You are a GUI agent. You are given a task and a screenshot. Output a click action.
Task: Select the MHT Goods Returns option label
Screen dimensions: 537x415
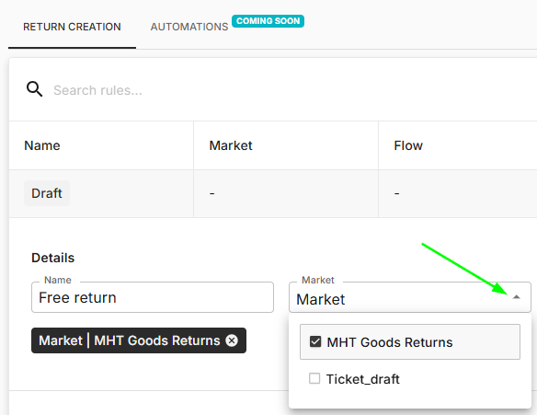[389, 342]
